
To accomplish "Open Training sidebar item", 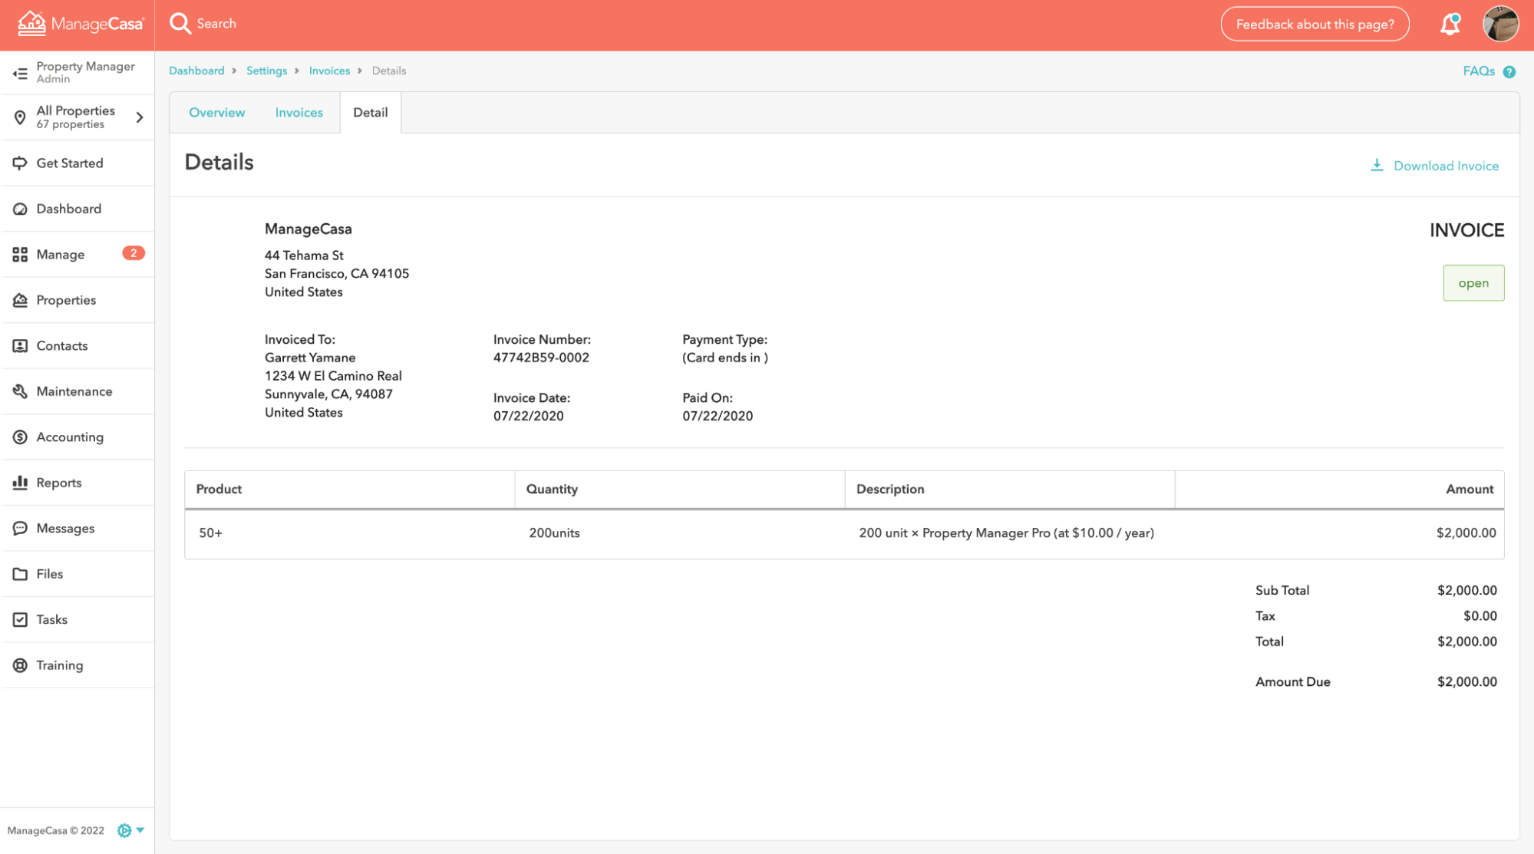I will [x=77, y=665].
